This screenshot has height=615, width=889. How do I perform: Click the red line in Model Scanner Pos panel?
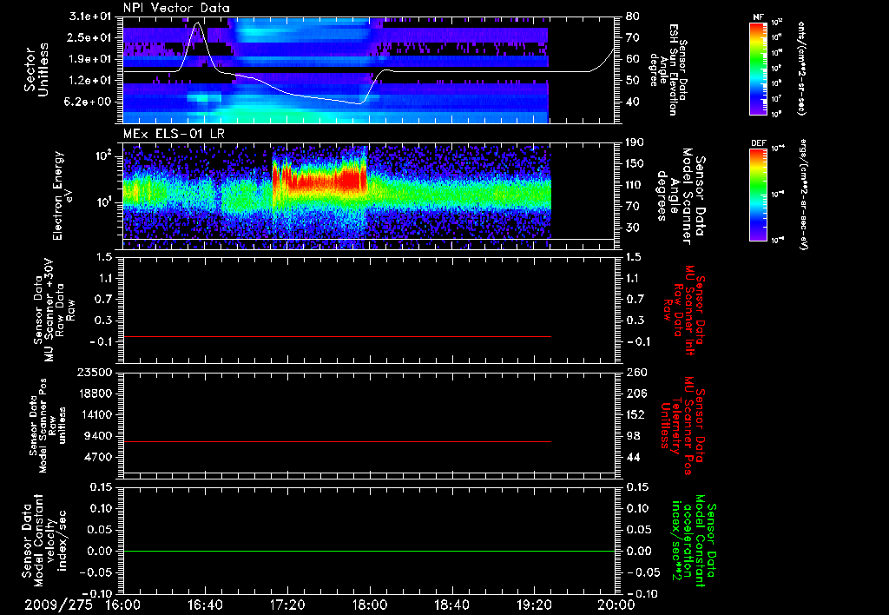[337, 441]
